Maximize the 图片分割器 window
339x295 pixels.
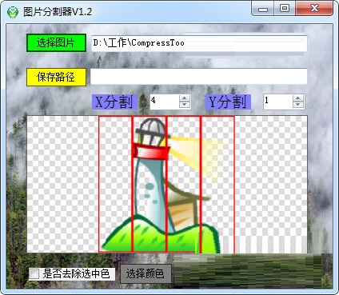(285, 9)
